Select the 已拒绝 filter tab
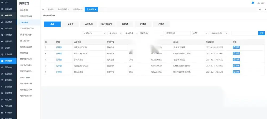This screenshot has width=267, height=119. [x=161, y=24]
